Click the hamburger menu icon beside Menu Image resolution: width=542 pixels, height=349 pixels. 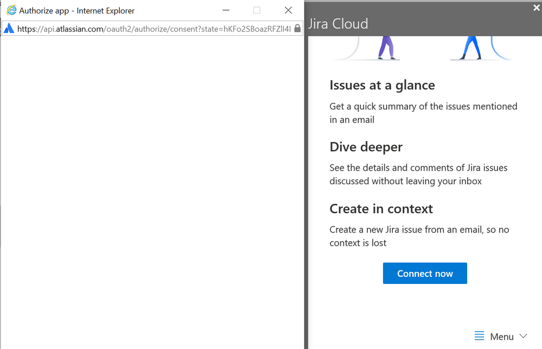(479, 336)
